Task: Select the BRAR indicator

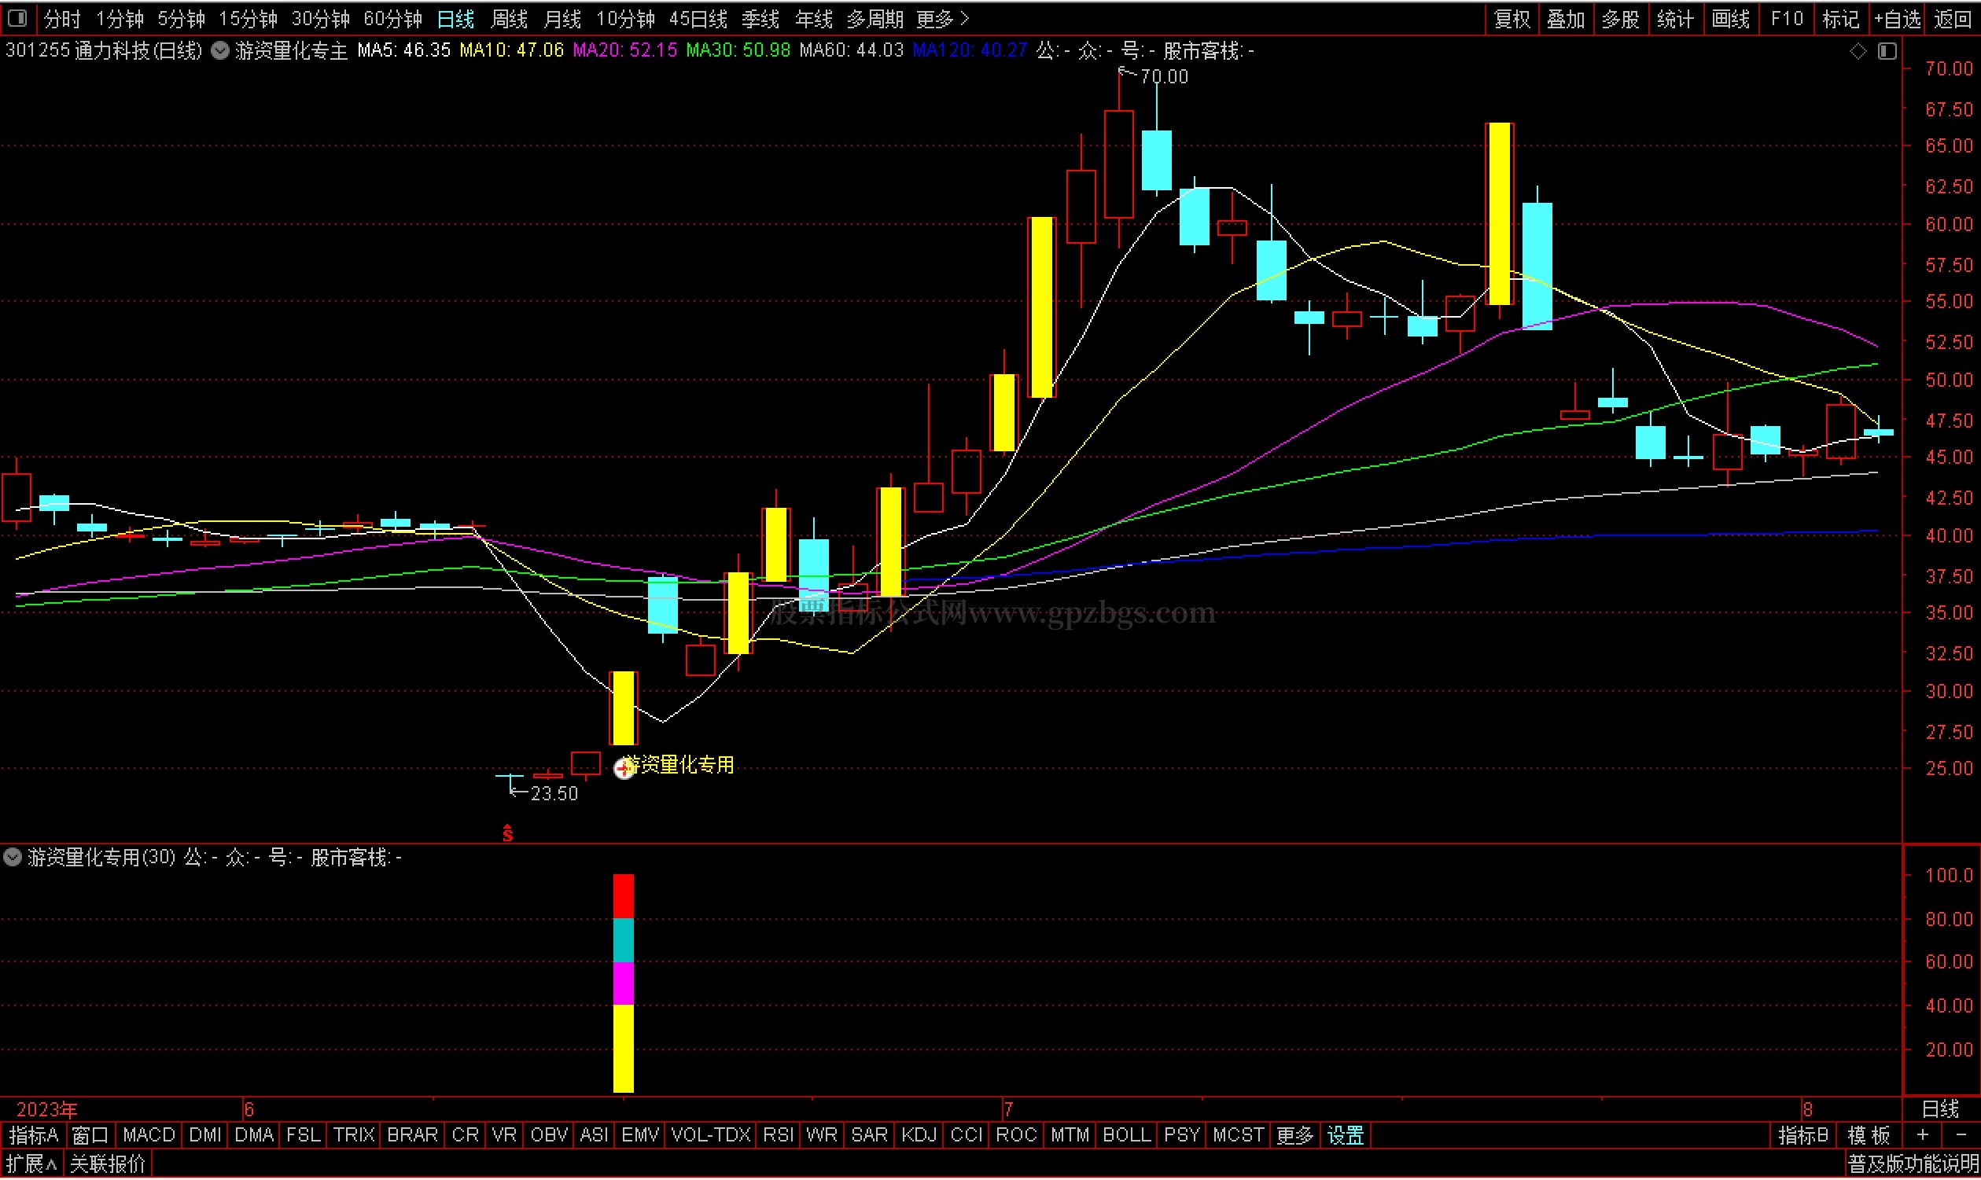Action: pos(412,1136)
